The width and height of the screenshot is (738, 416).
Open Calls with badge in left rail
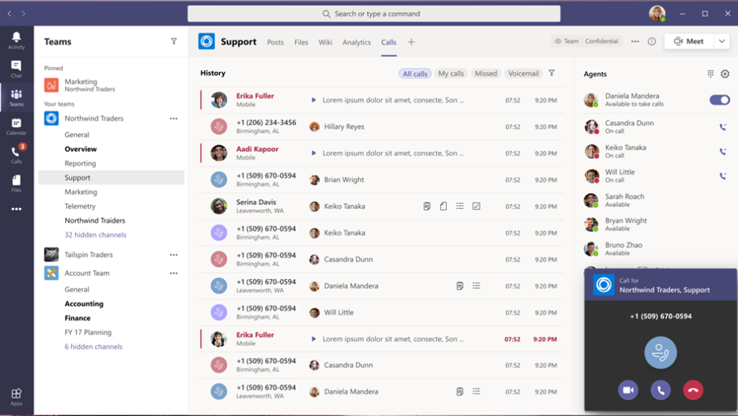[16, 155]
